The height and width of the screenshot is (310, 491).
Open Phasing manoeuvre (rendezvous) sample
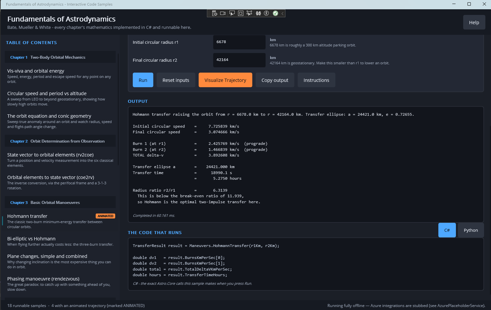[60, 284]
